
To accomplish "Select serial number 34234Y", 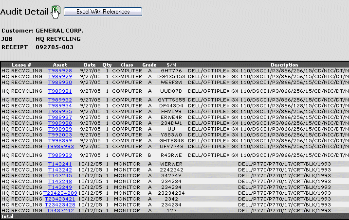I will 171,176.
